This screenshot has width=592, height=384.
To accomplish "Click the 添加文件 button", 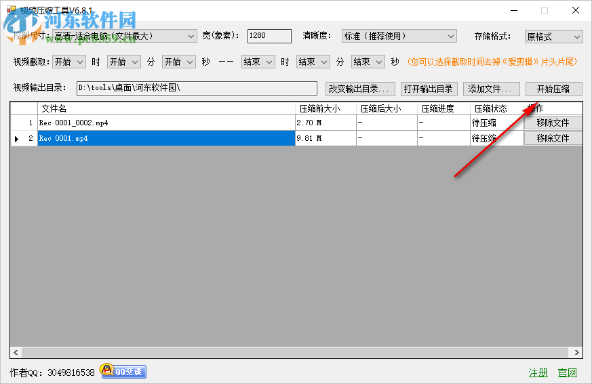I will click(x=492, y=89).
